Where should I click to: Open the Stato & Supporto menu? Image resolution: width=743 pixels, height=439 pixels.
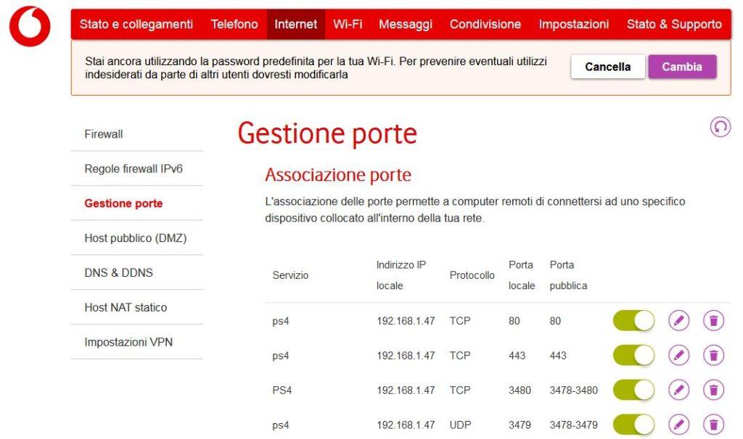click(675, 23)
